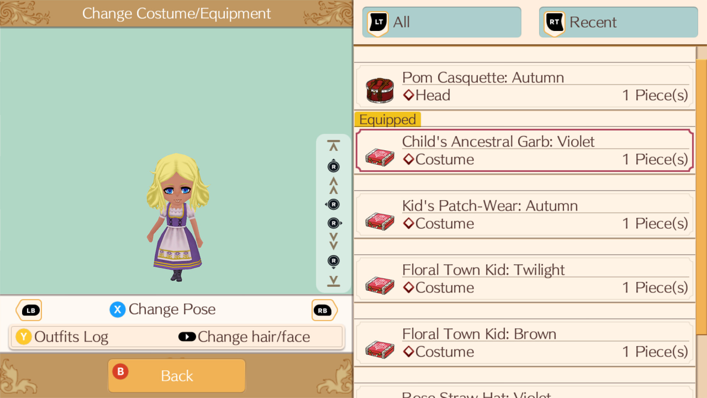Open the Outfits Log

[x=62, y=337]
